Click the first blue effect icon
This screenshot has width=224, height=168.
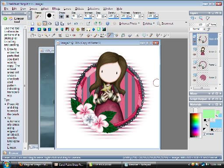pos(32,29)
